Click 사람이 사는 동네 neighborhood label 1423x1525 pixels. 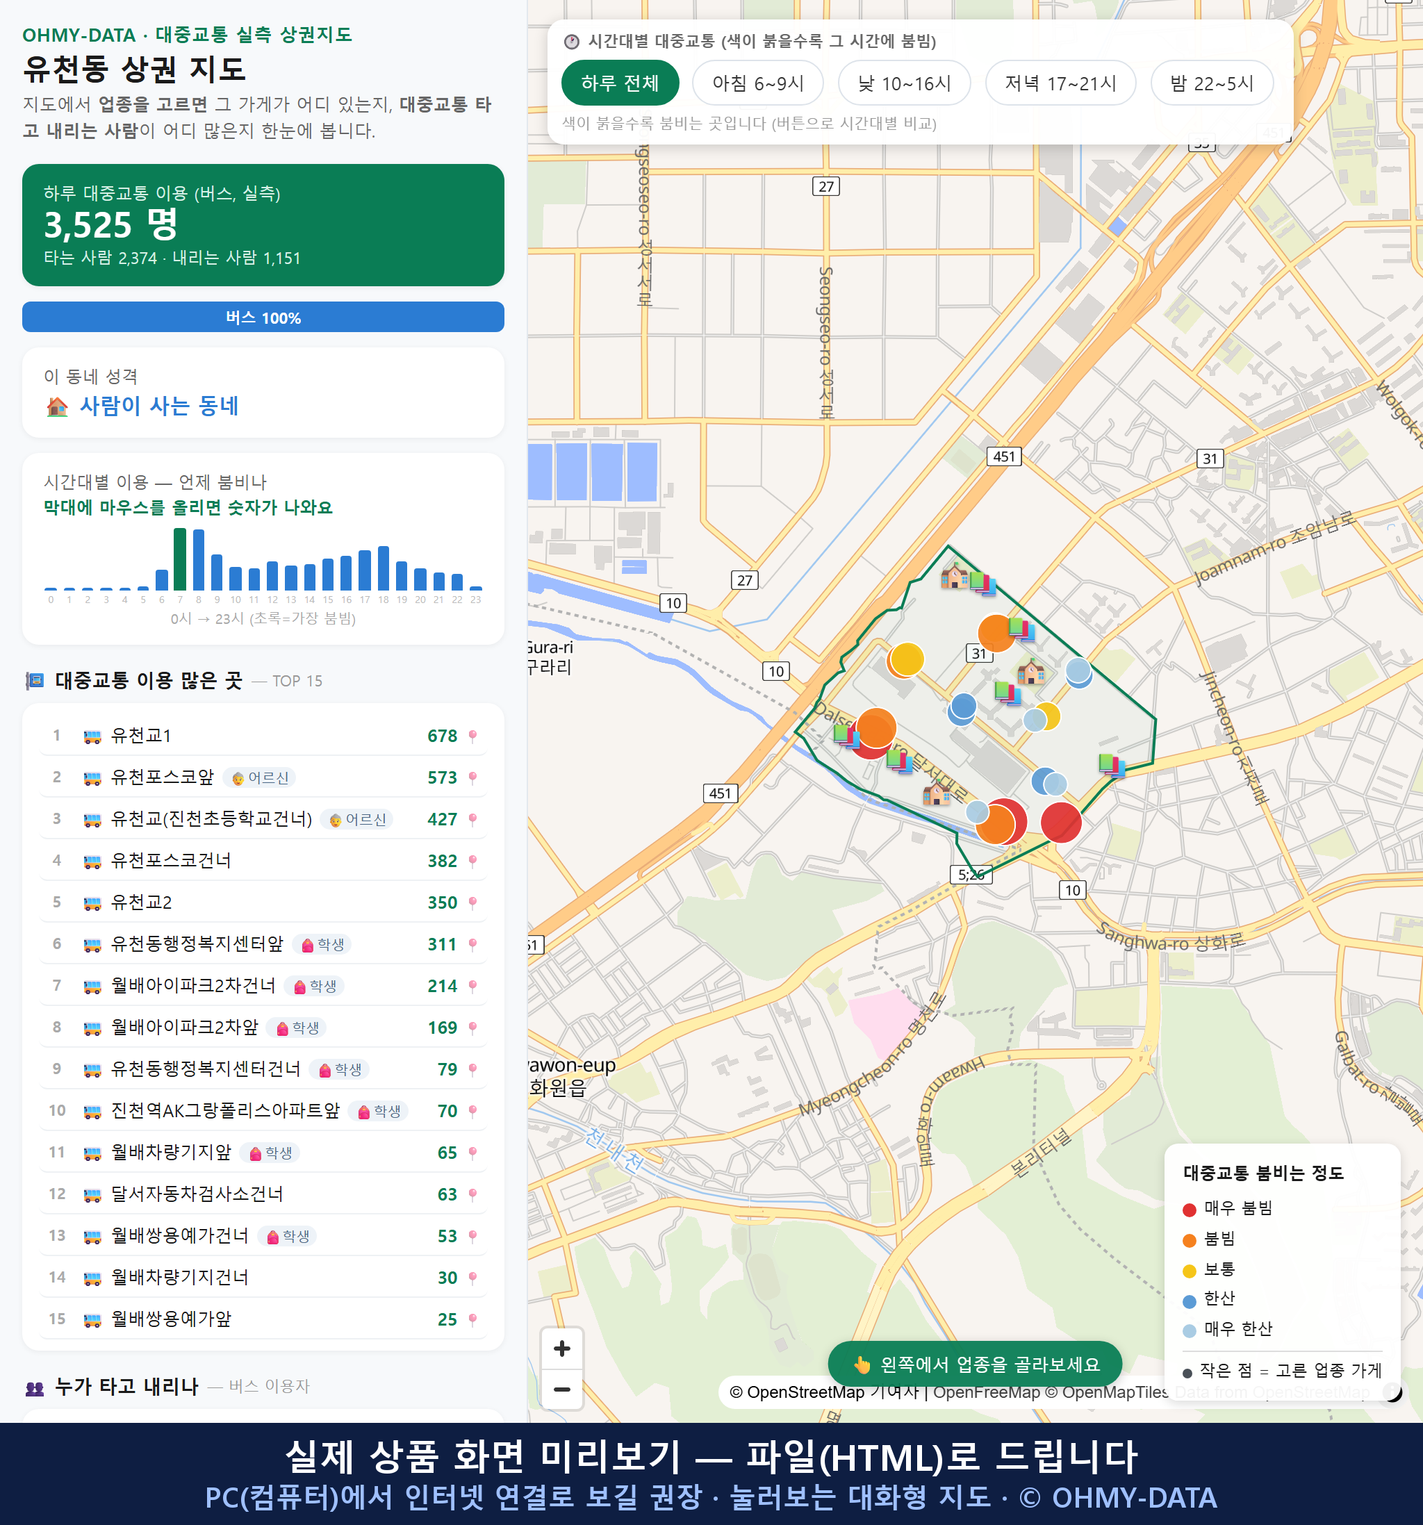160,406
